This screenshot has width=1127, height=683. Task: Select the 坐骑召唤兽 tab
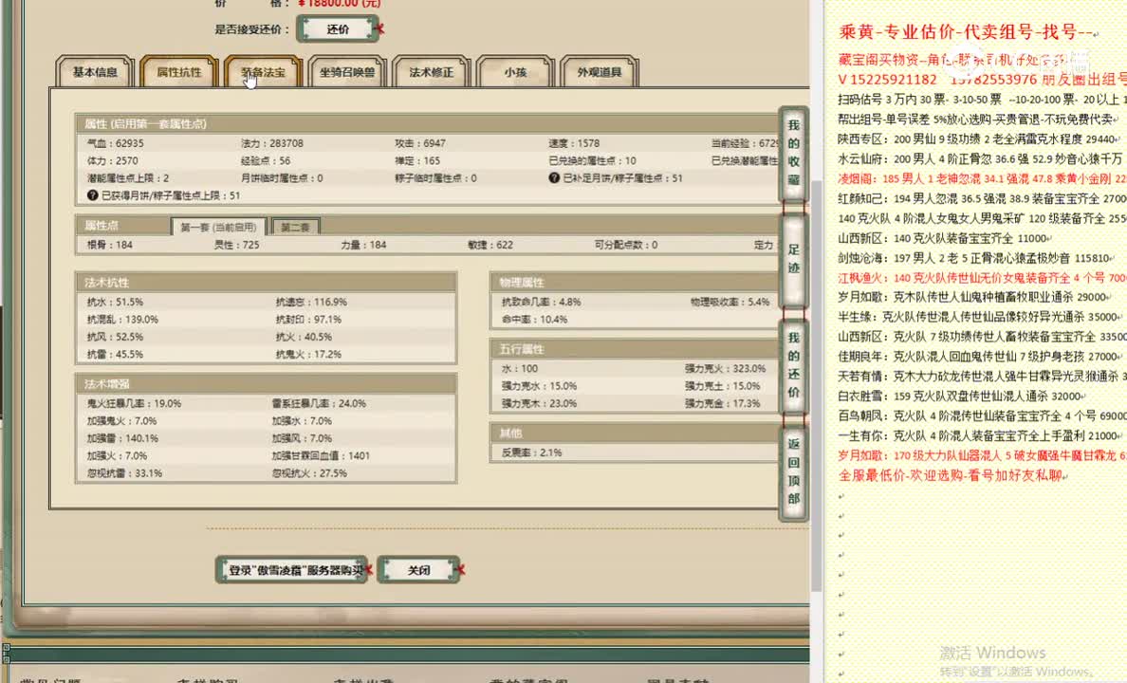[347, 72]
